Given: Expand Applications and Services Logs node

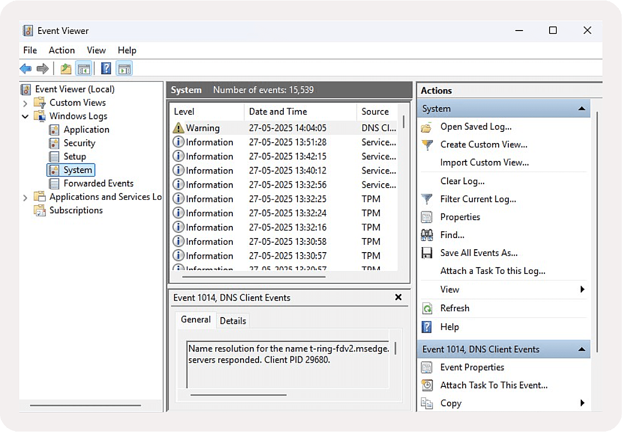Looking at the screenshot, I should (x=25, y=197).
